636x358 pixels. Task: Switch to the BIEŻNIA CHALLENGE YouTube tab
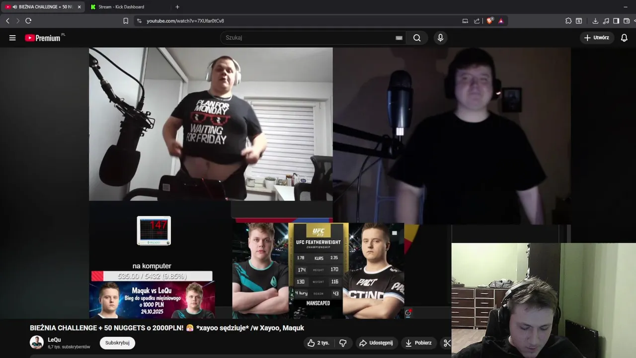[x=43, y=7]
